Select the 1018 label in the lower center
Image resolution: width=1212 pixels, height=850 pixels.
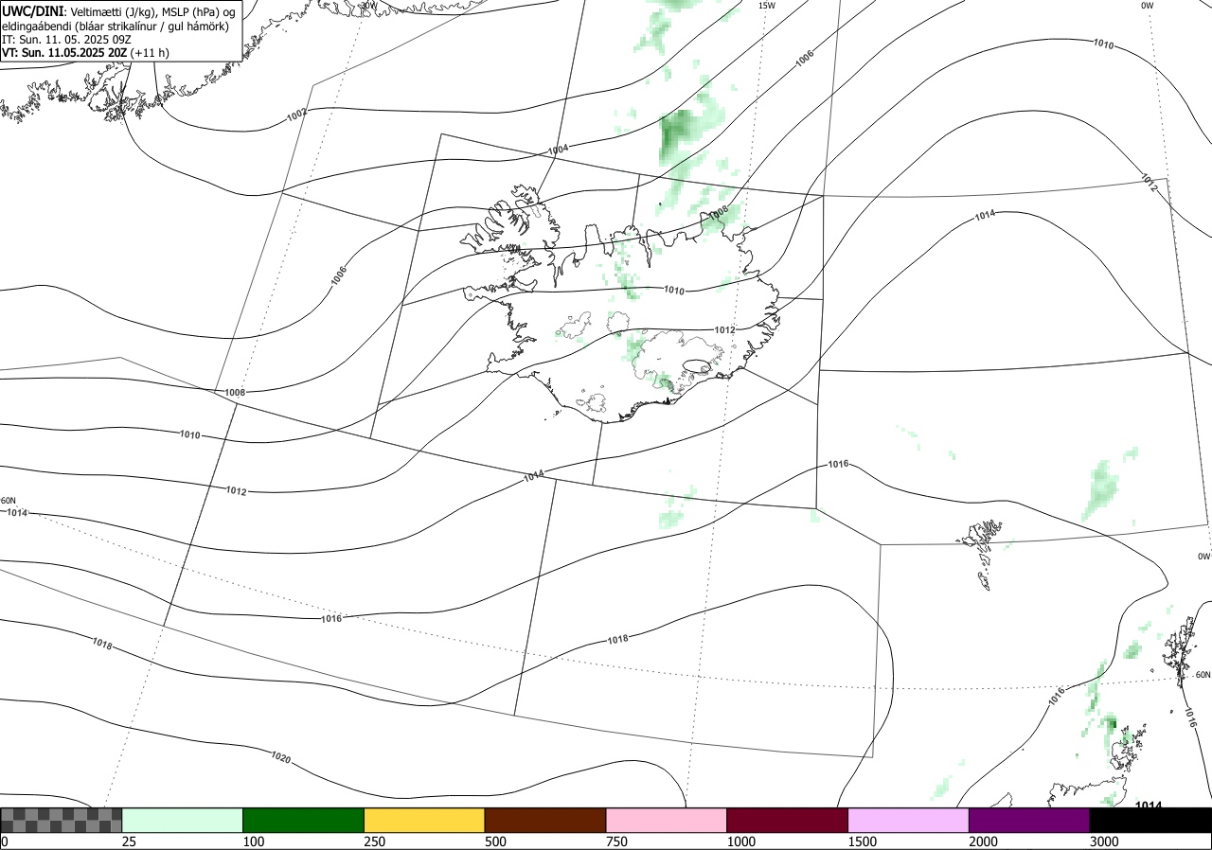[x=617, y=639]
